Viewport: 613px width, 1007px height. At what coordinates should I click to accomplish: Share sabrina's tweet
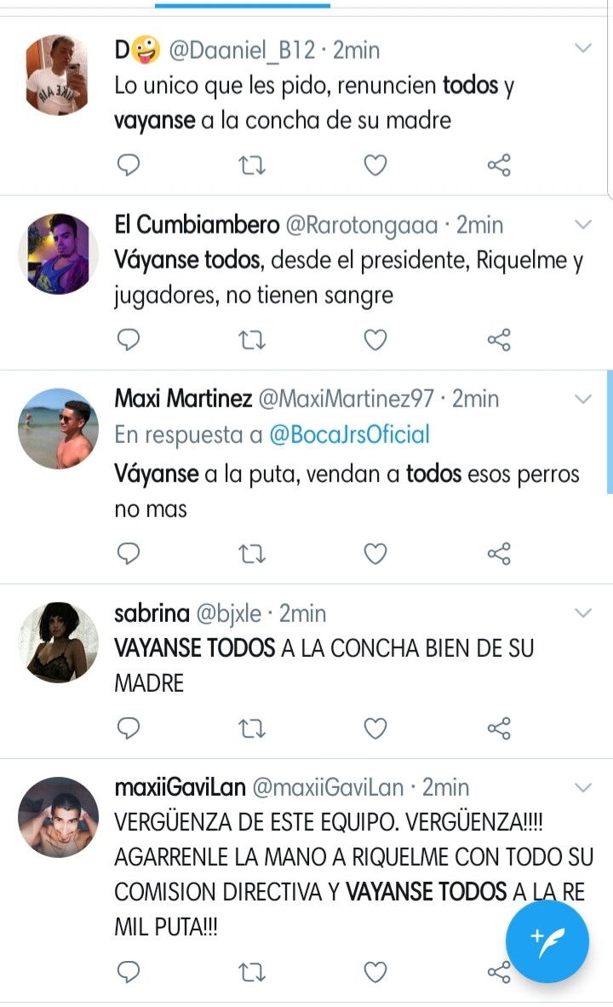pos(499,729)
